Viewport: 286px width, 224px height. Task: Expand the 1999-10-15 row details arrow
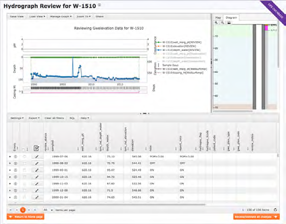tap(10, 177)
